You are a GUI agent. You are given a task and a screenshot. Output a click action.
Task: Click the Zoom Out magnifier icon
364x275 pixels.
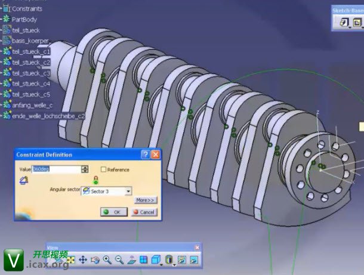[x=119, y=260]
